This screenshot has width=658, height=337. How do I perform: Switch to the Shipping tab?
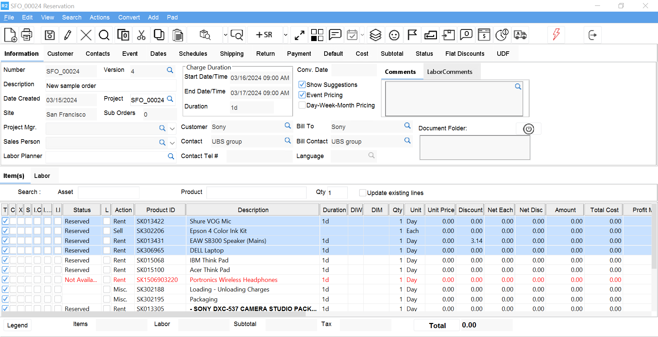[232, 54]
